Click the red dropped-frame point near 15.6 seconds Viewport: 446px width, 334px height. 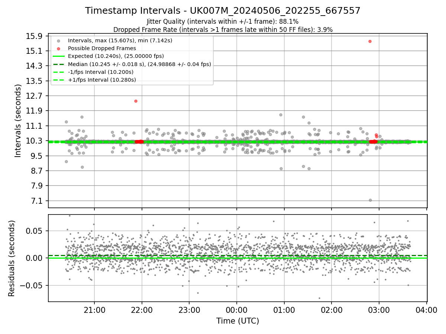370,41
